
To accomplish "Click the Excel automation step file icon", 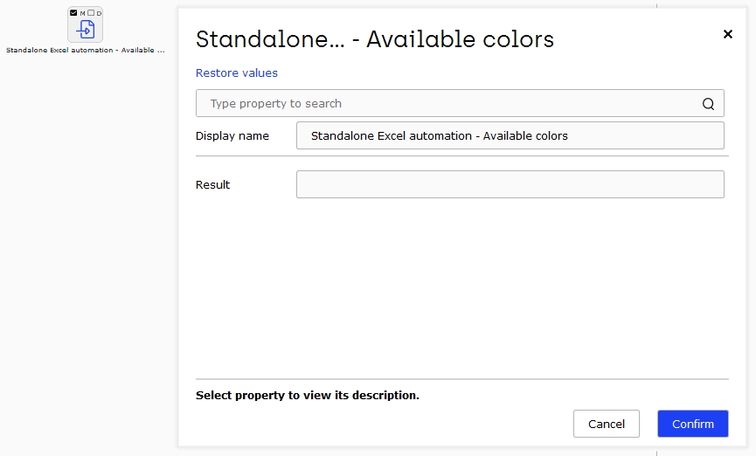I will coord(86,30).
